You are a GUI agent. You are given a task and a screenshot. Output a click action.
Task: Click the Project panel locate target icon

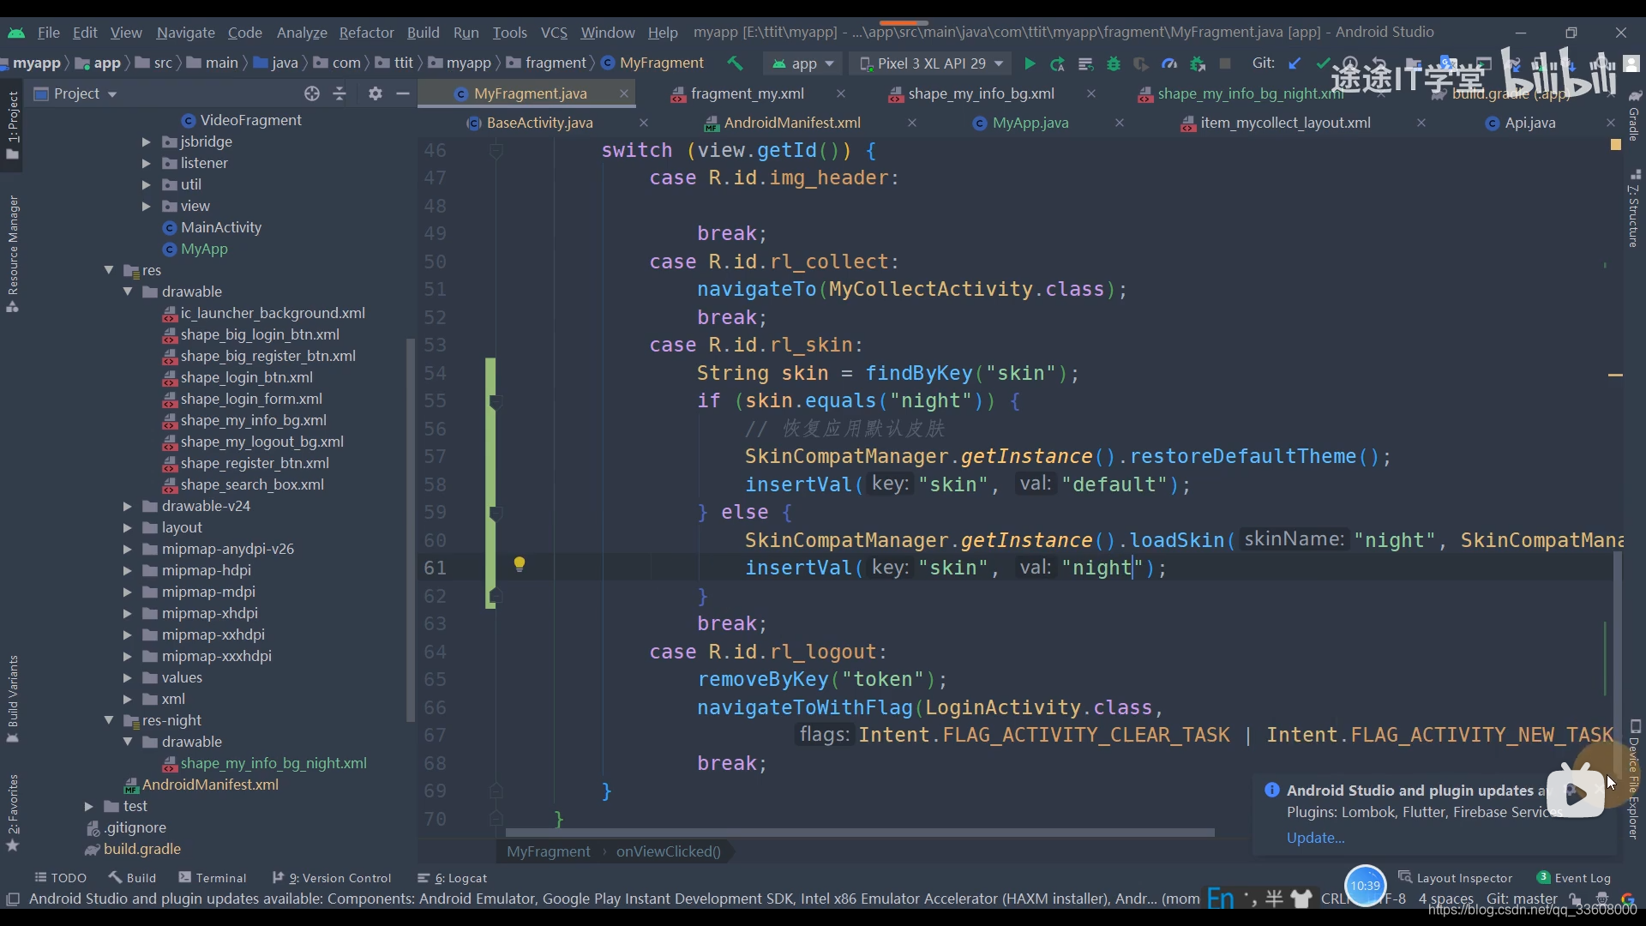click(312, 93)
